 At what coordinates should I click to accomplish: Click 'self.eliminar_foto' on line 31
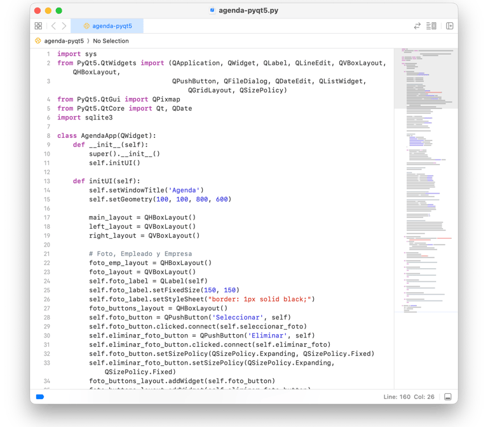coord(291,345)
